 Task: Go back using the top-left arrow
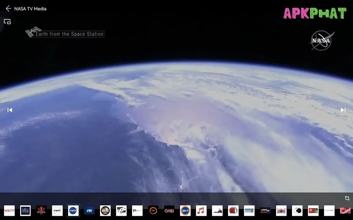tap(8, 9)
